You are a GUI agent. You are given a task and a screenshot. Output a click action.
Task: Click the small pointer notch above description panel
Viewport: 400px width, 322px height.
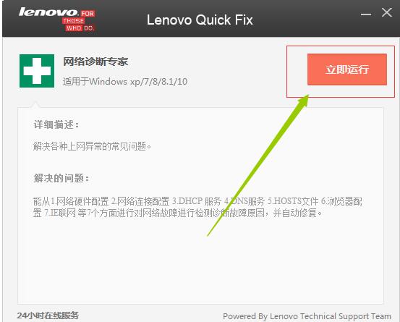[x=35, y=104]
